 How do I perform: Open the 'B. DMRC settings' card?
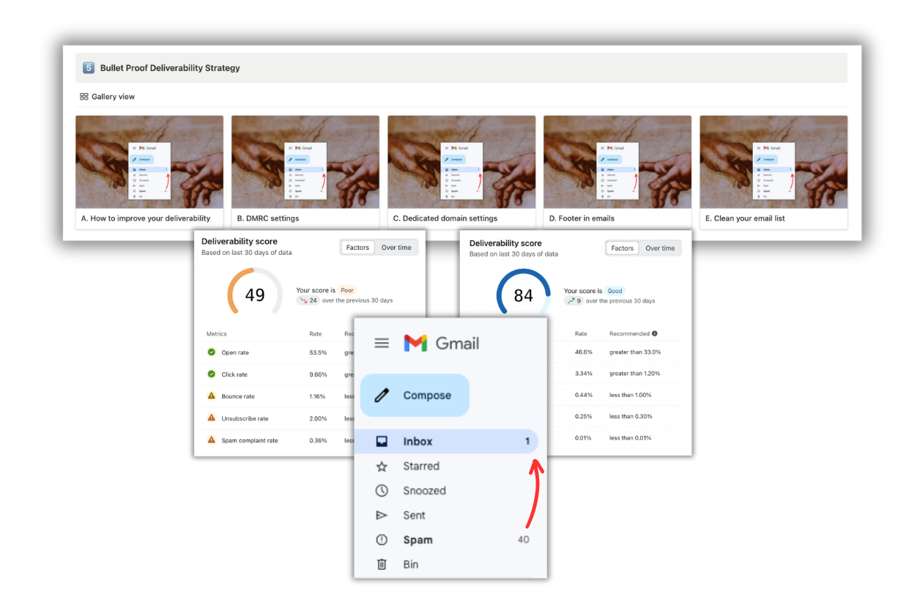coord(305,172)
